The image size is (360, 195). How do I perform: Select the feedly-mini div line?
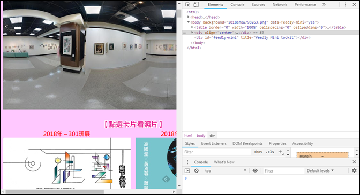[x=252, y=37]
